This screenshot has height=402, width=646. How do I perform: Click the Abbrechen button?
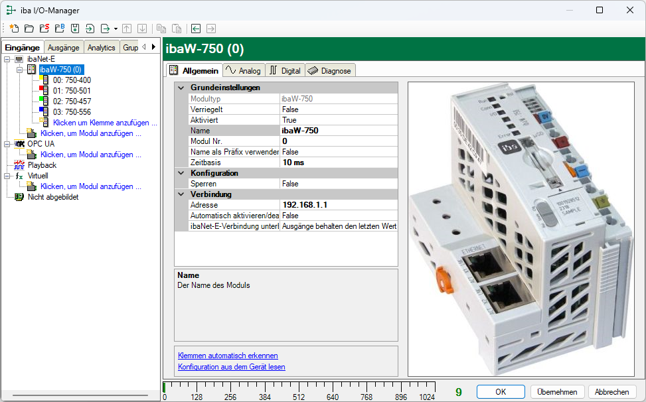(611, 391)
